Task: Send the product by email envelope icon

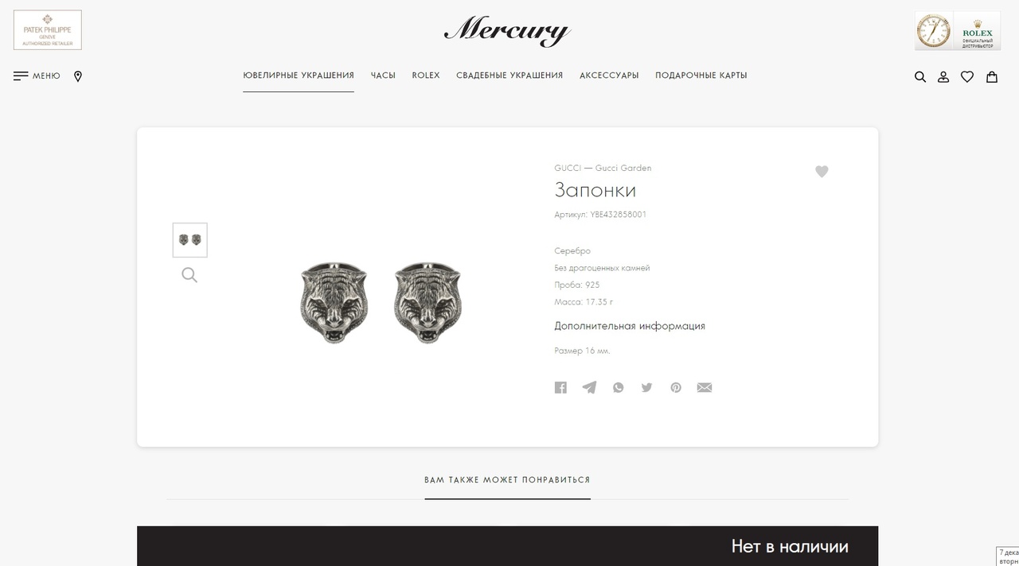Action: pos(705,388)
